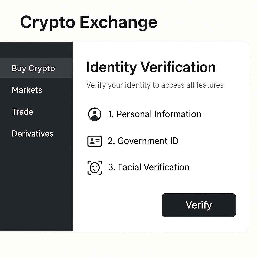Click the Facial Verification face-scan icon
Viewport: 257px width, 257px height.
coord(95,167)
